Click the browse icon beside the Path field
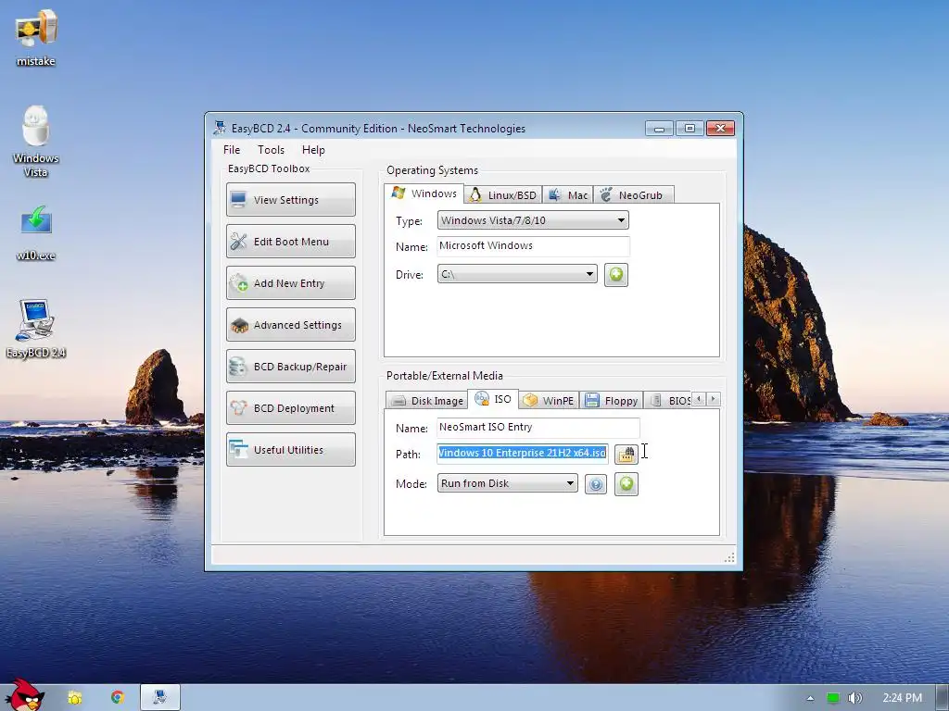This screenshot has height=711, width=949. pyautogui.click(x=626, y=454)
